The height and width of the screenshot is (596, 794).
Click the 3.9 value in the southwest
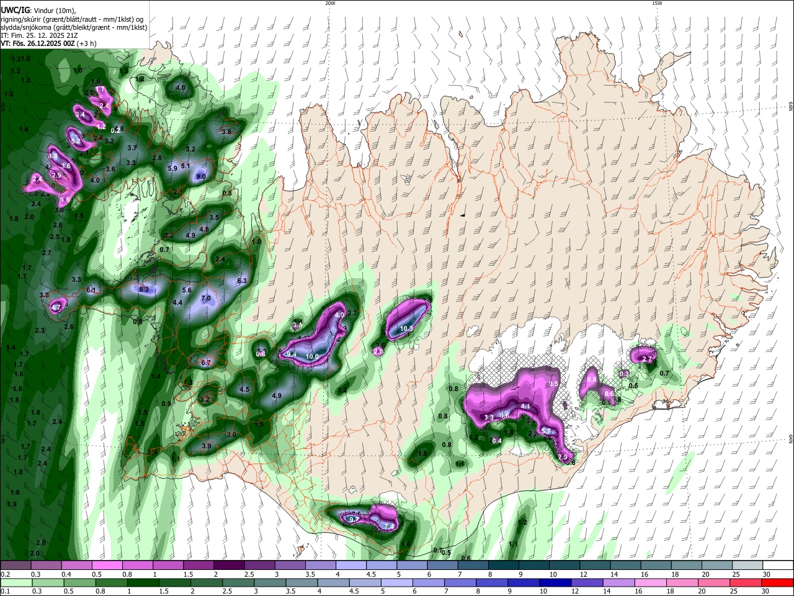(x=207, y=446)
